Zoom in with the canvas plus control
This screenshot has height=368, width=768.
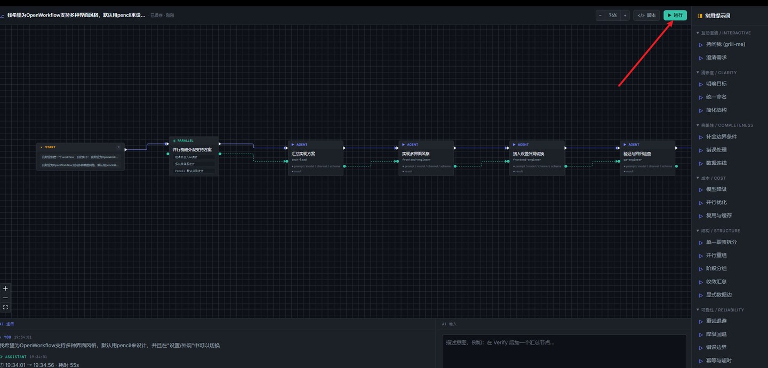pyautogui.click(x=5, y=289)
